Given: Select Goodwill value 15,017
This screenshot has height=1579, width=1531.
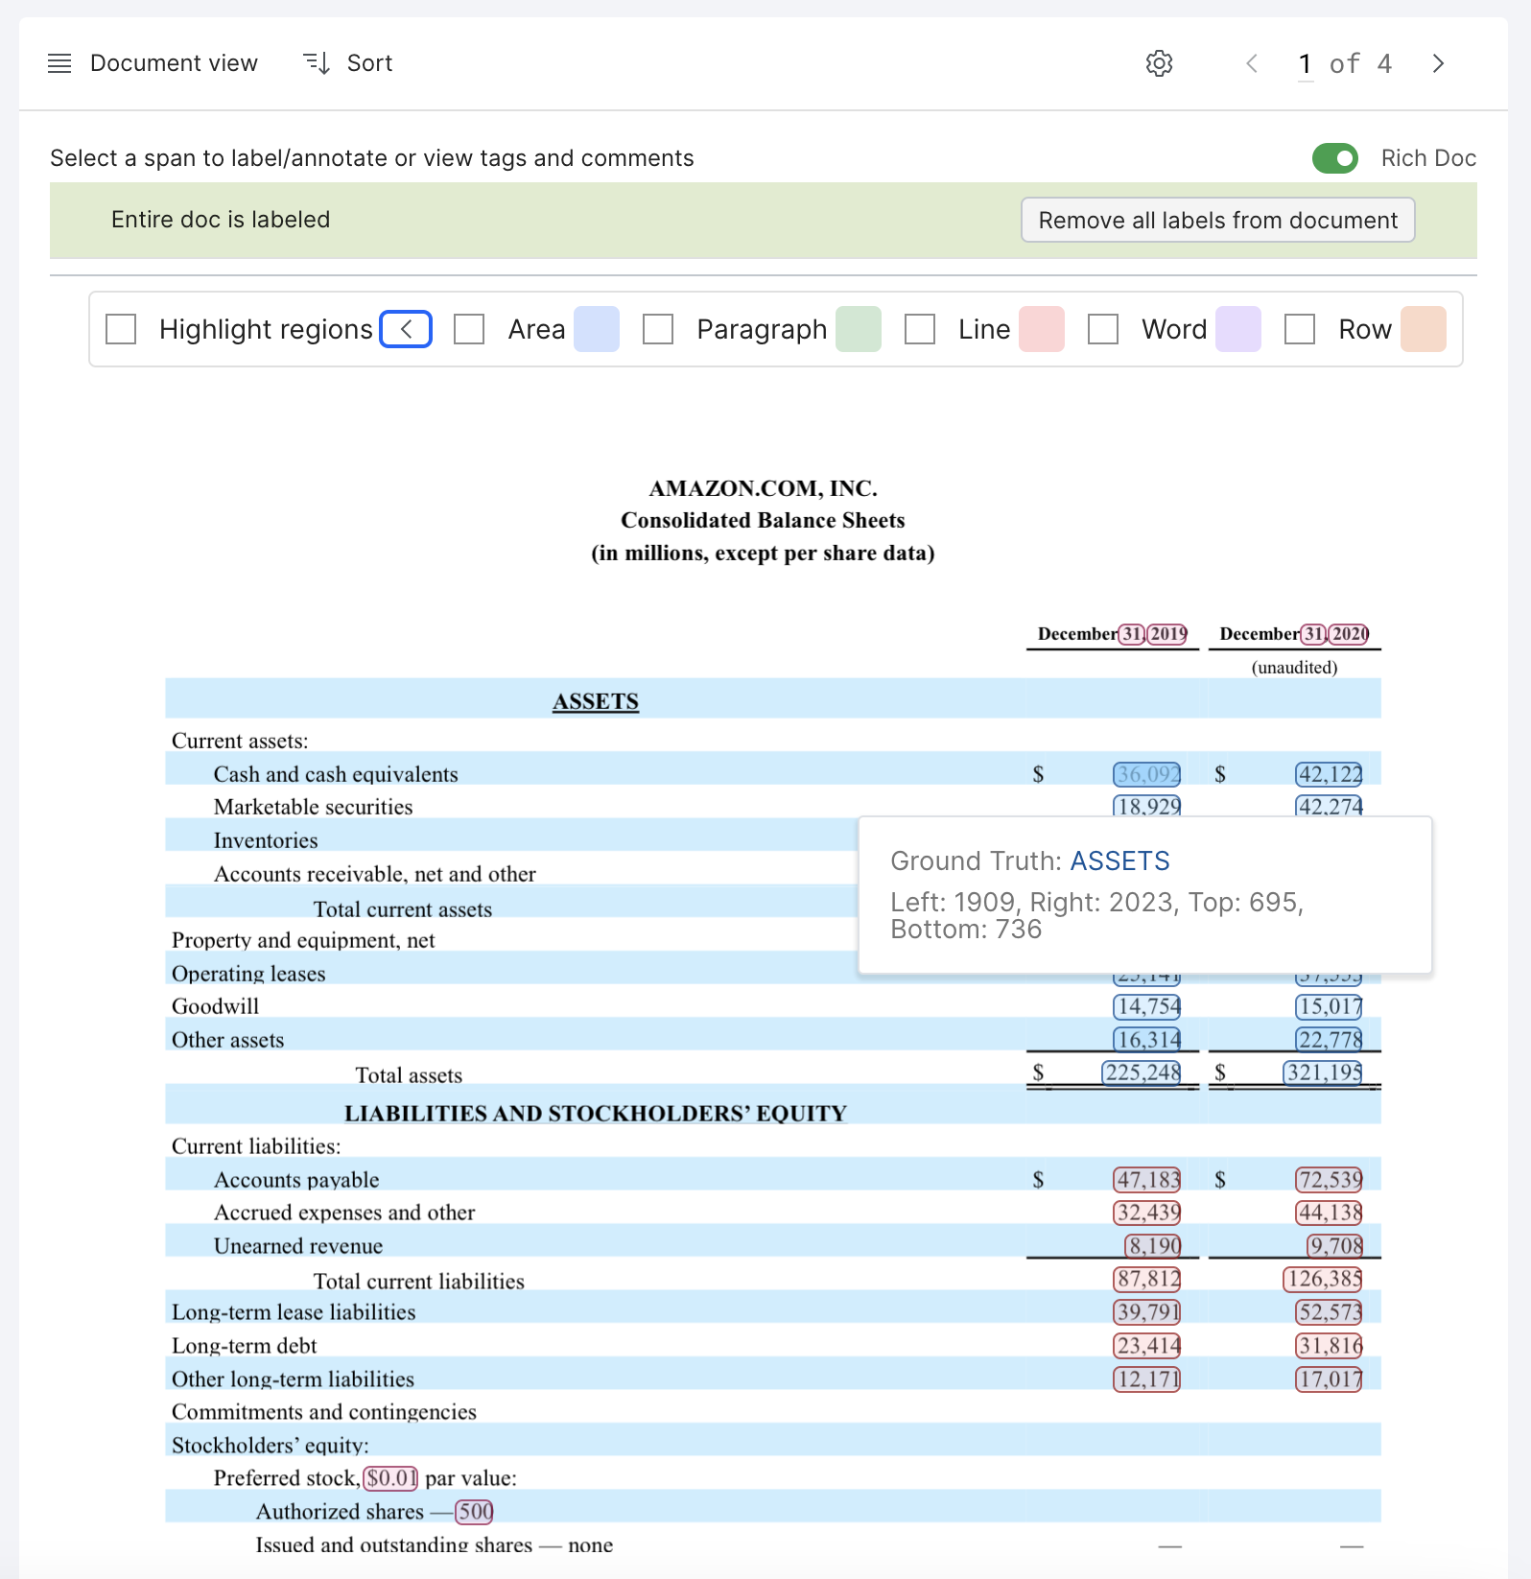Looking at the screenshot, I should tap(1330, 1006).
